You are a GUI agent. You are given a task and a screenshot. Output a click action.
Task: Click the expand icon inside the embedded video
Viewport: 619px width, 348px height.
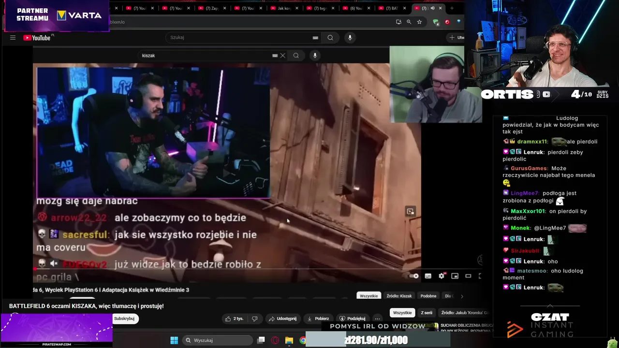pyautogui.click(x=410, y=211)
